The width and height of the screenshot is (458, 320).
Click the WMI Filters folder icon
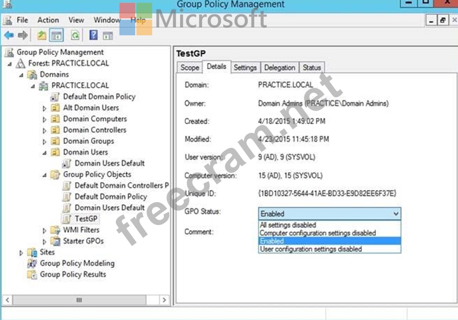click(x=55, y=230)
